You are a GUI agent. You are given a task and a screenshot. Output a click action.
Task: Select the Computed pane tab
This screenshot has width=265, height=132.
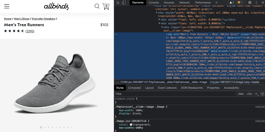coord(134,88)
